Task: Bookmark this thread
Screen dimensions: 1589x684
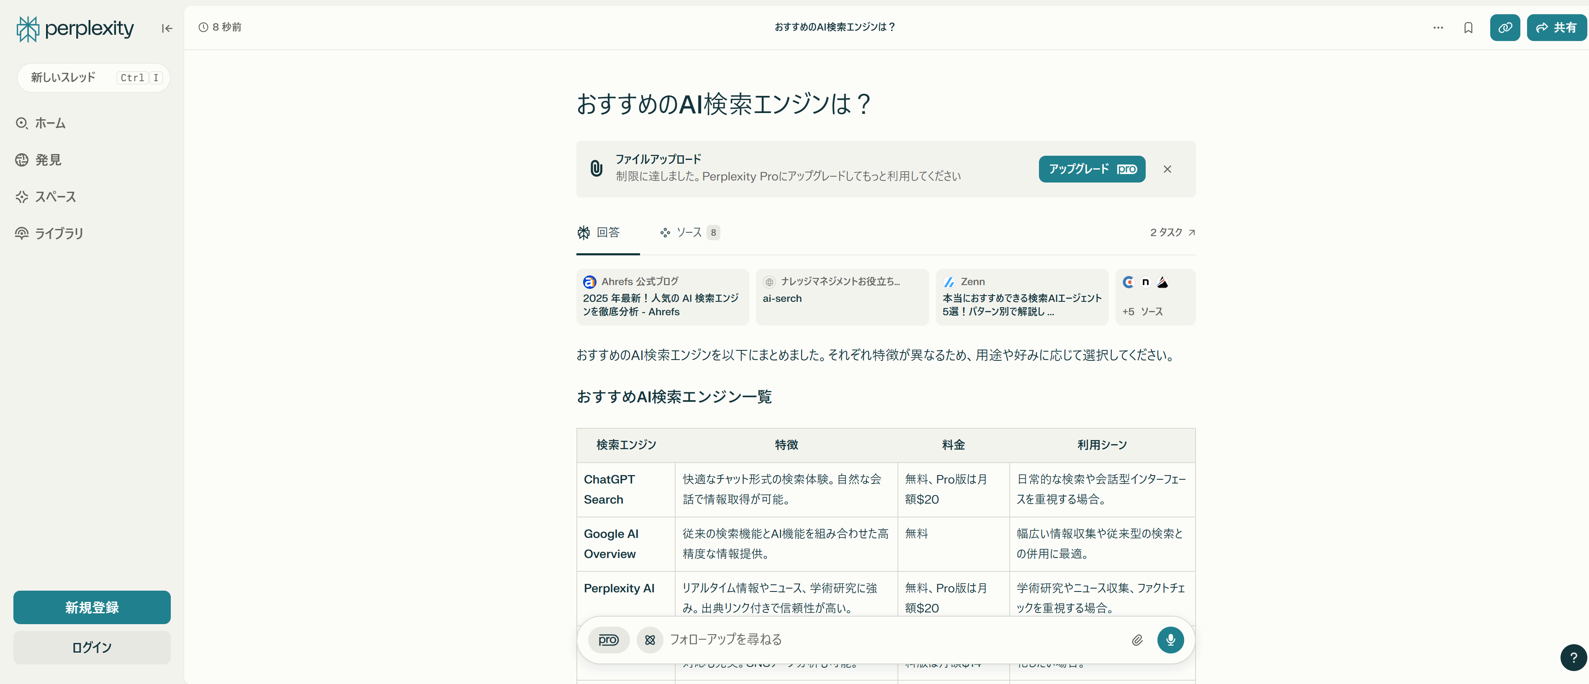Action: pos(1468,27)
